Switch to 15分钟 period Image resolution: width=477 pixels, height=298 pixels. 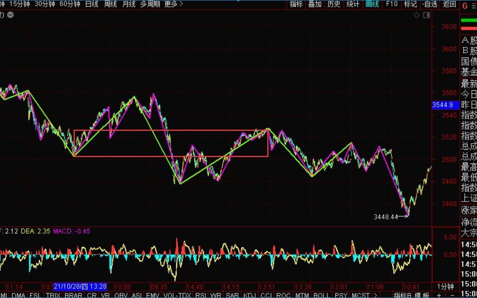(x=20, y=4)
